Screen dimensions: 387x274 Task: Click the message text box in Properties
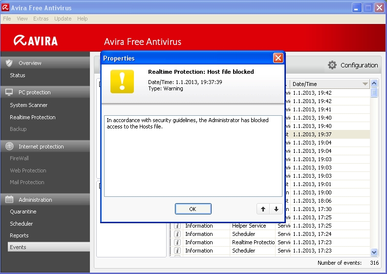coord(193,156)
